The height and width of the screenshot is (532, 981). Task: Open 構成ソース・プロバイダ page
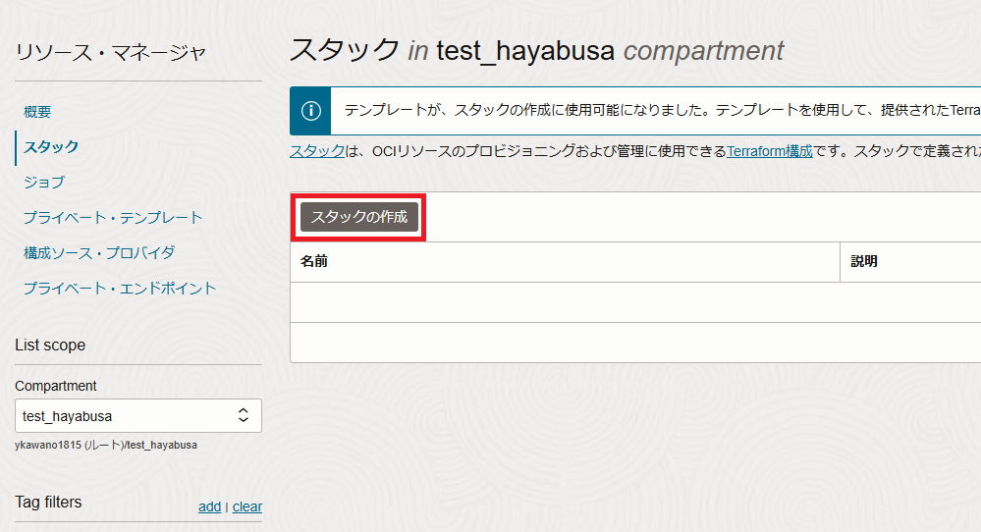coord(99,253)
